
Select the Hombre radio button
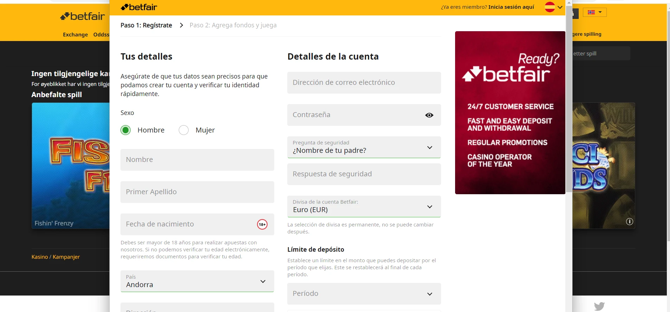[125, 130]
